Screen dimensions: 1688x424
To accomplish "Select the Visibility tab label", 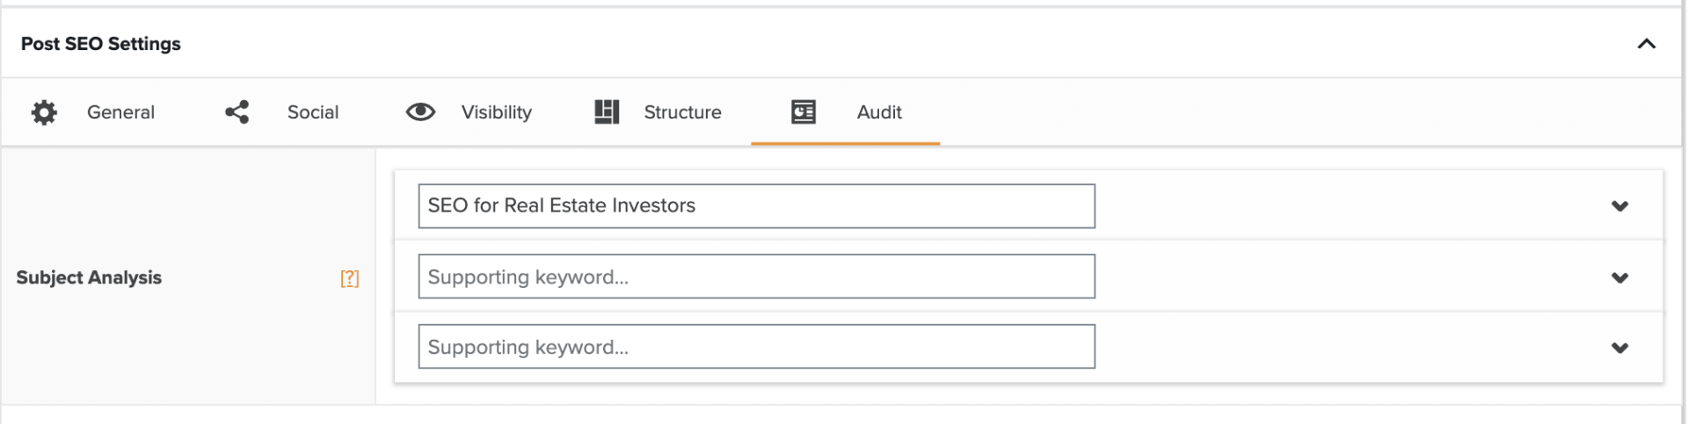I will click(496, 112).
